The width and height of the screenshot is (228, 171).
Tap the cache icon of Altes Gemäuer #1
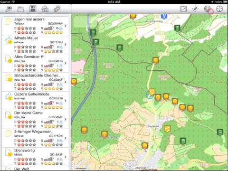click(x=9, y=59)
